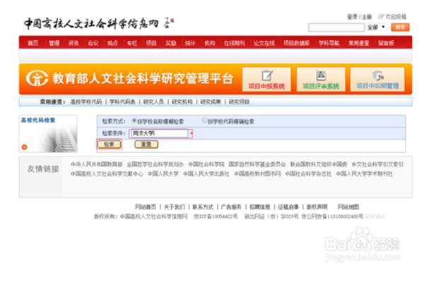Open 会议 in the red navigation bar

93,43
